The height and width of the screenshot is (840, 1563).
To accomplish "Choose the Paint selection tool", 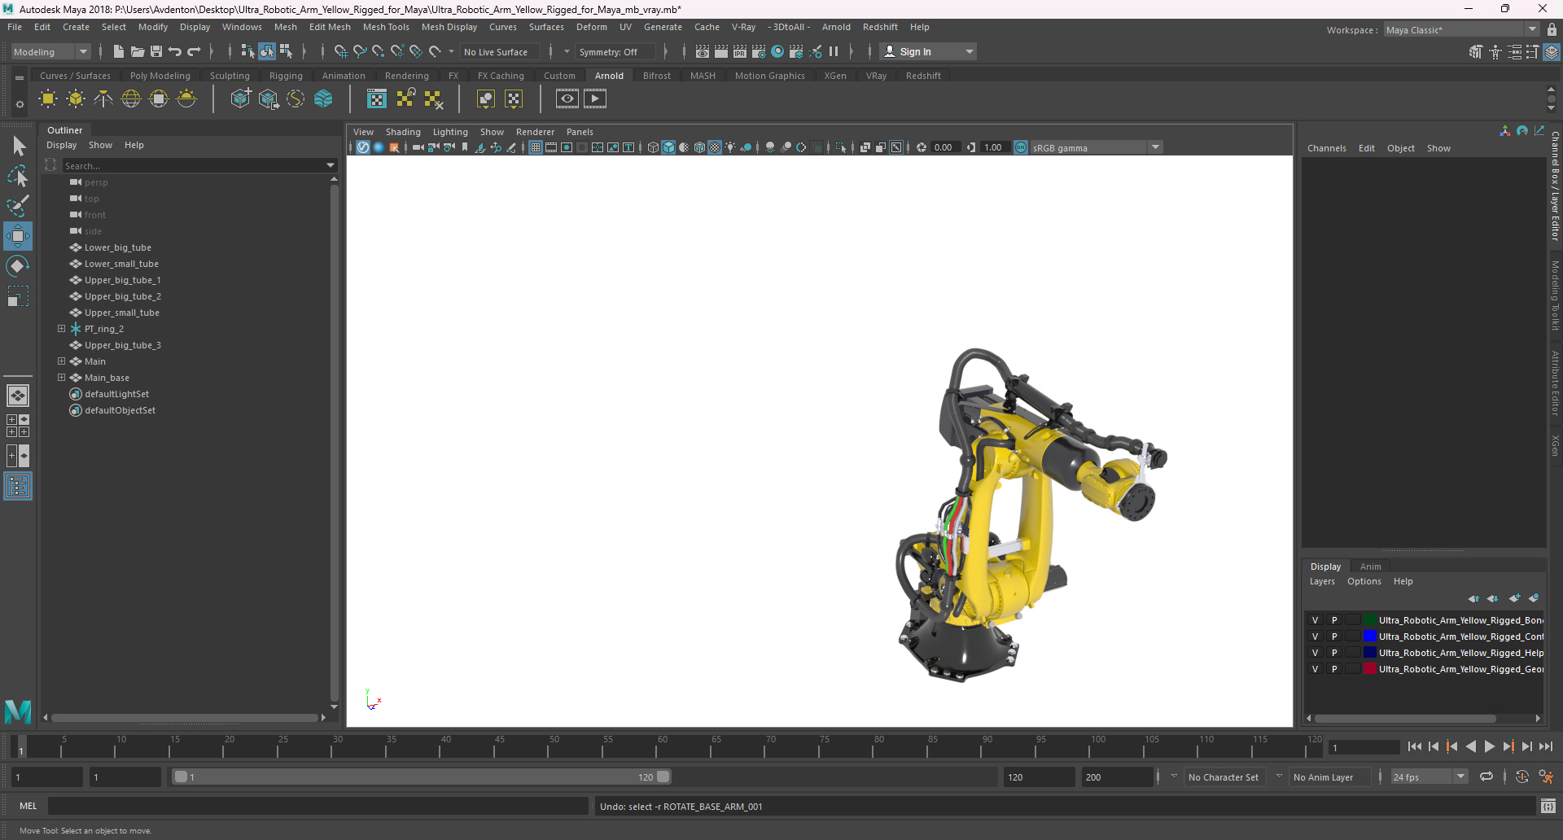I will pyautogui.click(x=18, y=205).
